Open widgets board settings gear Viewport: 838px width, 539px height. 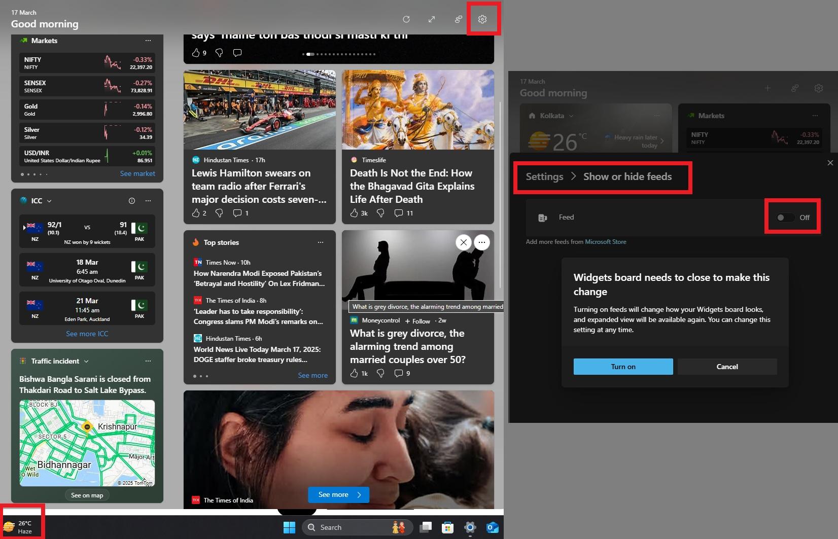point(481,19)
